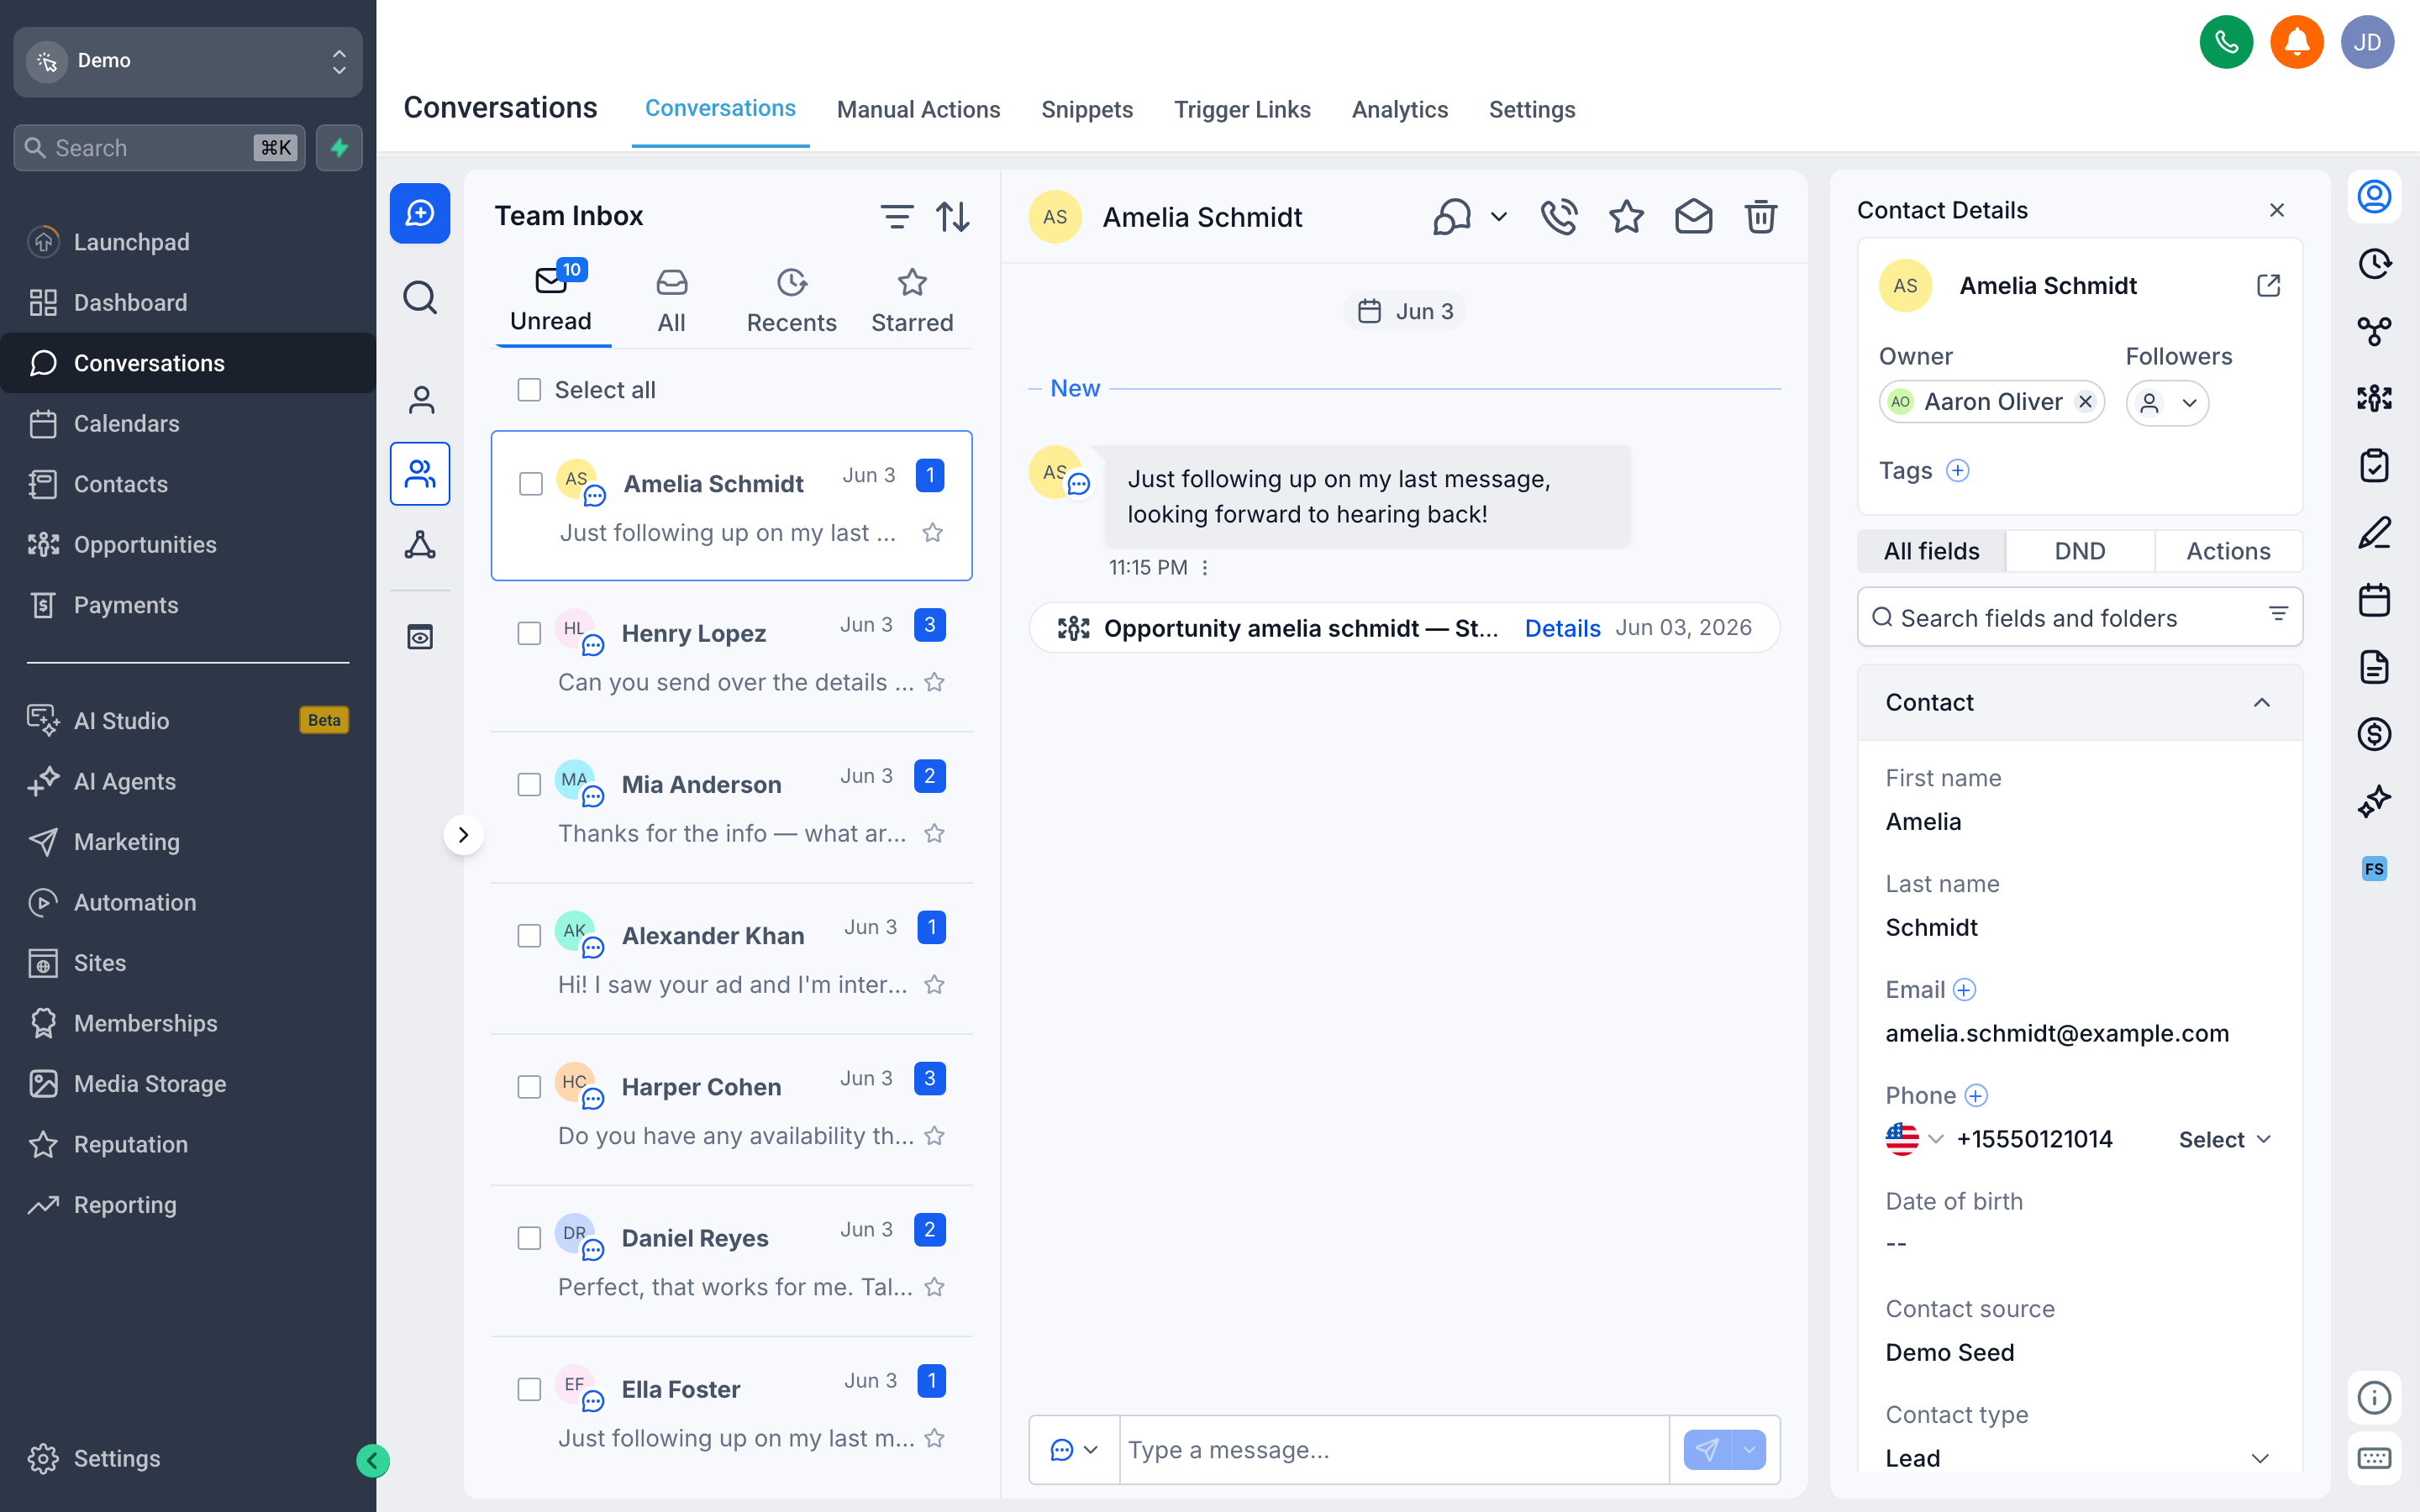Collapse the left sidebar green arrow

point(372,1461)
